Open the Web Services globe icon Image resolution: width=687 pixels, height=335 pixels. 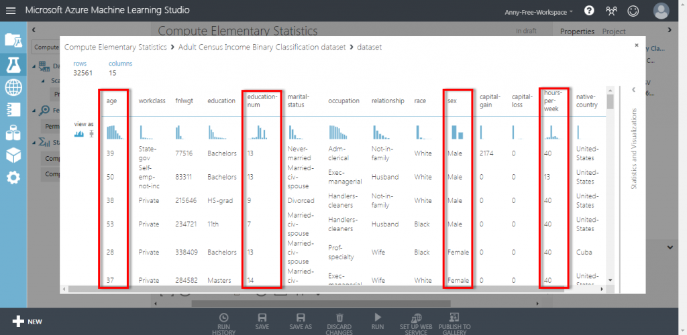[x=13, y=88]
